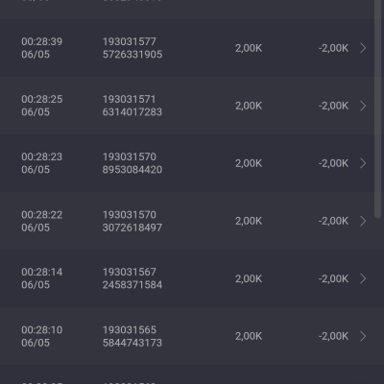Viewport: 384px width, 384px height.
Task: Select transaction ID 1930315703072618497
Action: pyautogui.click(x=132, y=221)
